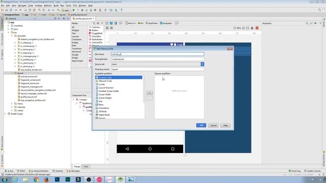Select the Design tab of layout editor

[x=77, y=166]
